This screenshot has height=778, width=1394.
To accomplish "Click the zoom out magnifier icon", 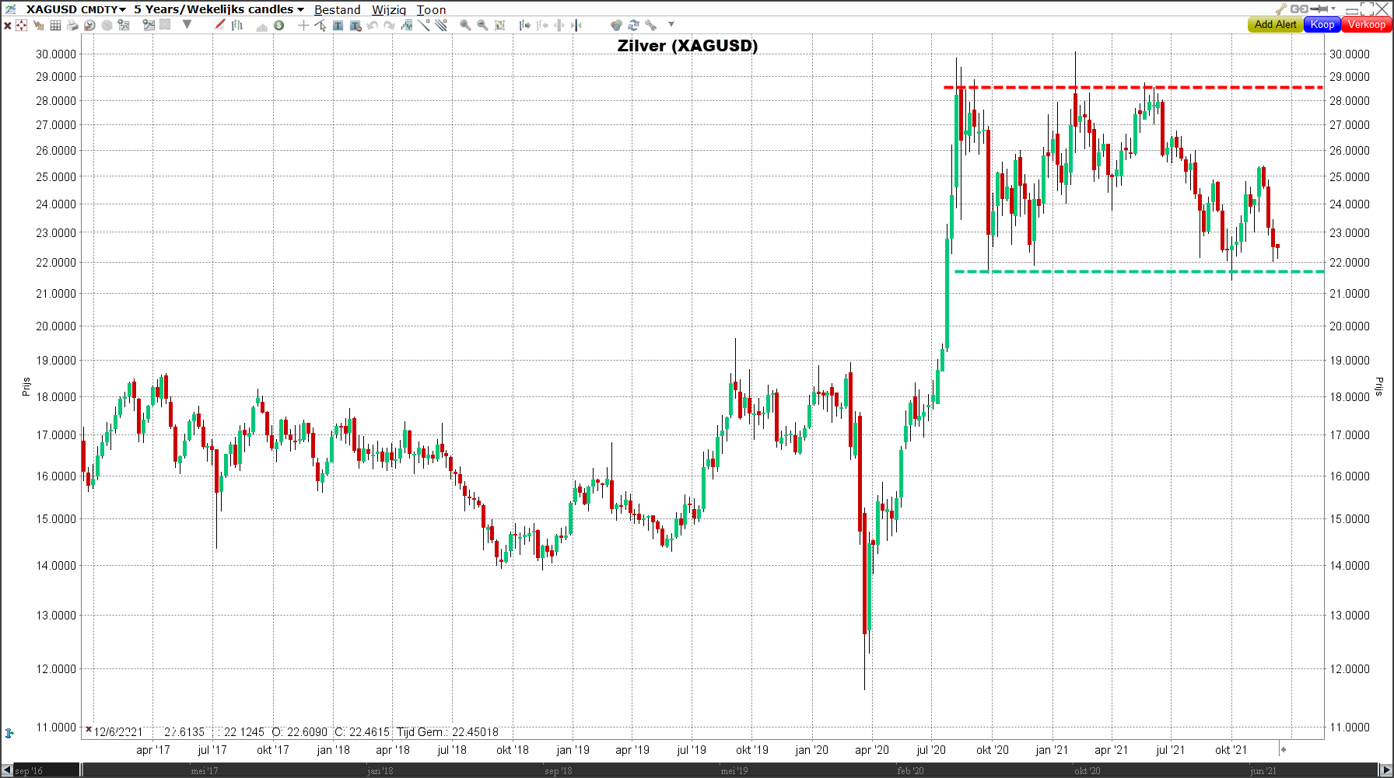I will (x=482, y=25).
